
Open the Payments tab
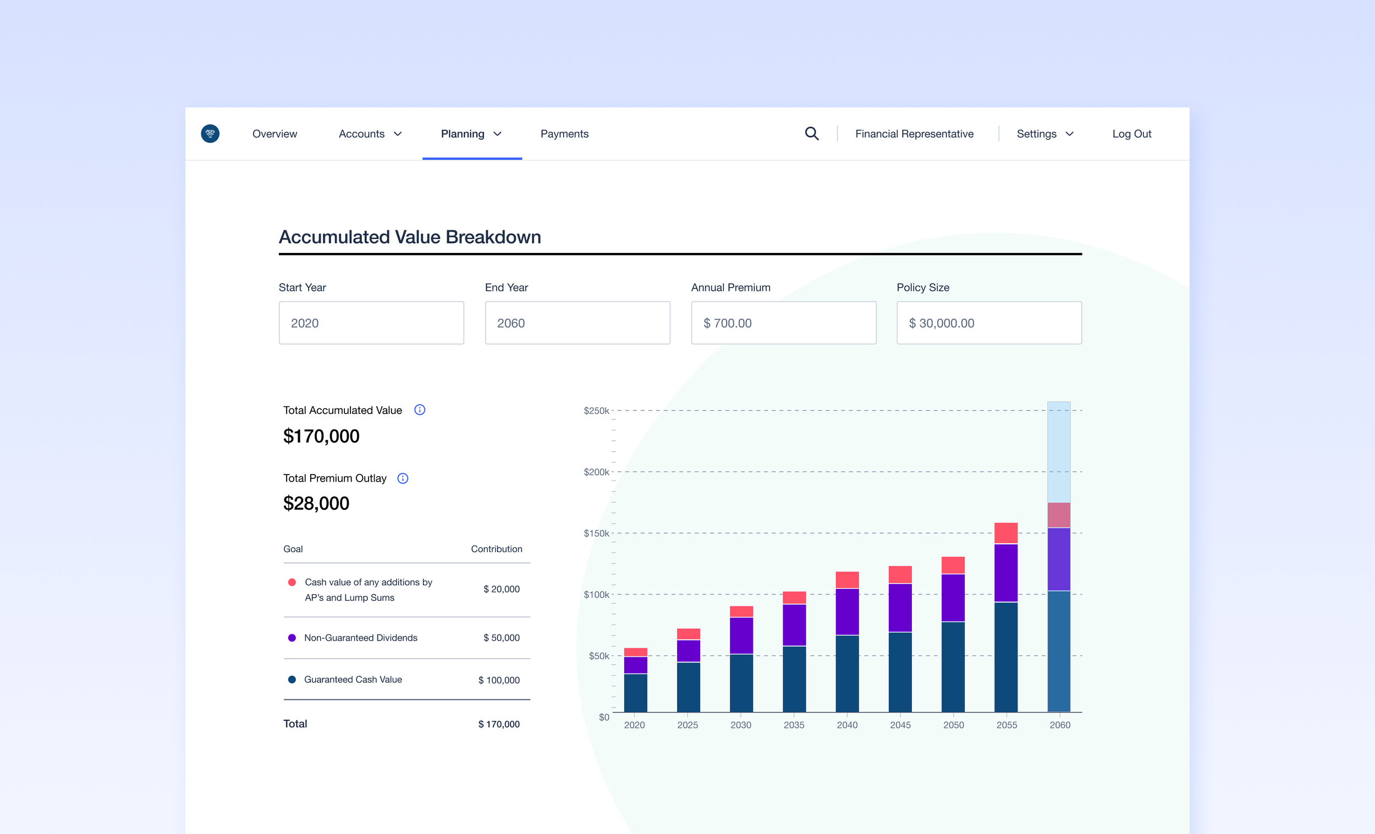[564, 134]
